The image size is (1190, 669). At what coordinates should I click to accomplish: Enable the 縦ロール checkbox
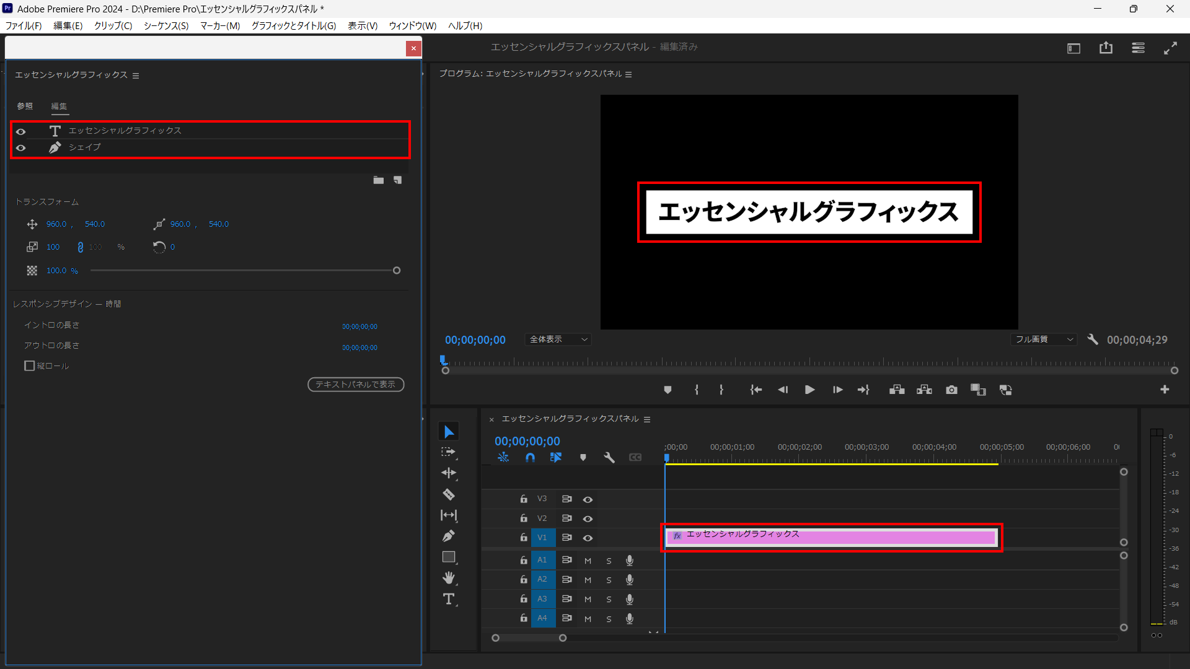click(29, 366)
